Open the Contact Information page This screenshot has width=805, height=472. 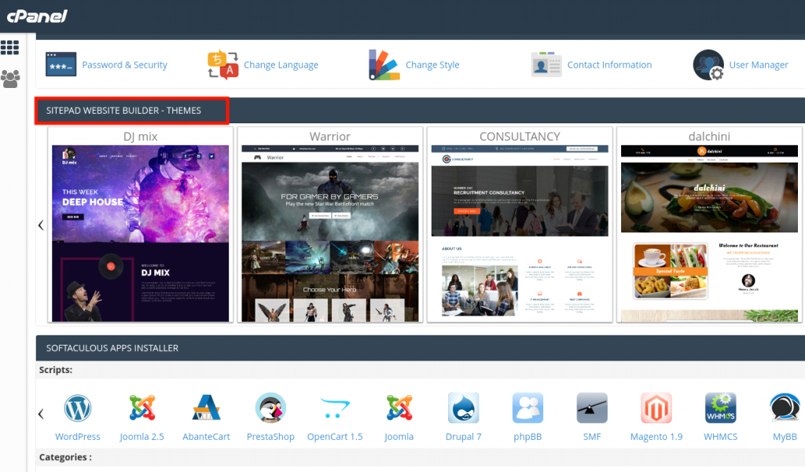(608, 64)
